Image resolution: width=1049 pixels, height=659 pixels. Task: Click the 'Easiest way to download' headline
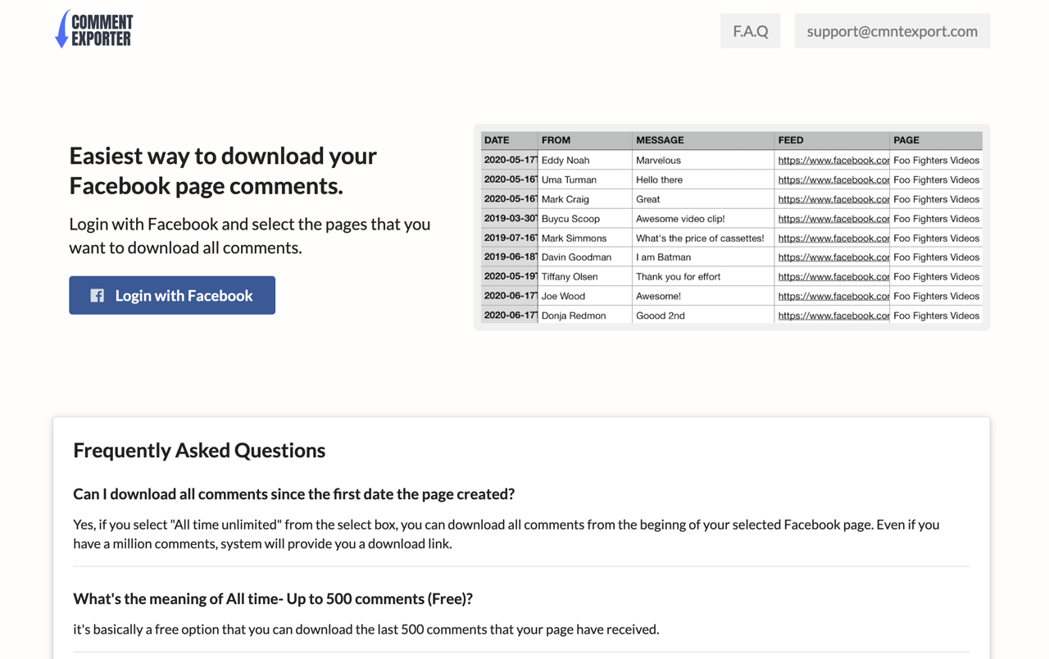click(x=223, y=170)
